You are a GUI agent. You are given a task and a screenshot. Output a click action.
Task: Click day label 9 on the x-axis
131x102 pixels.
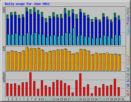coord(39,99)
